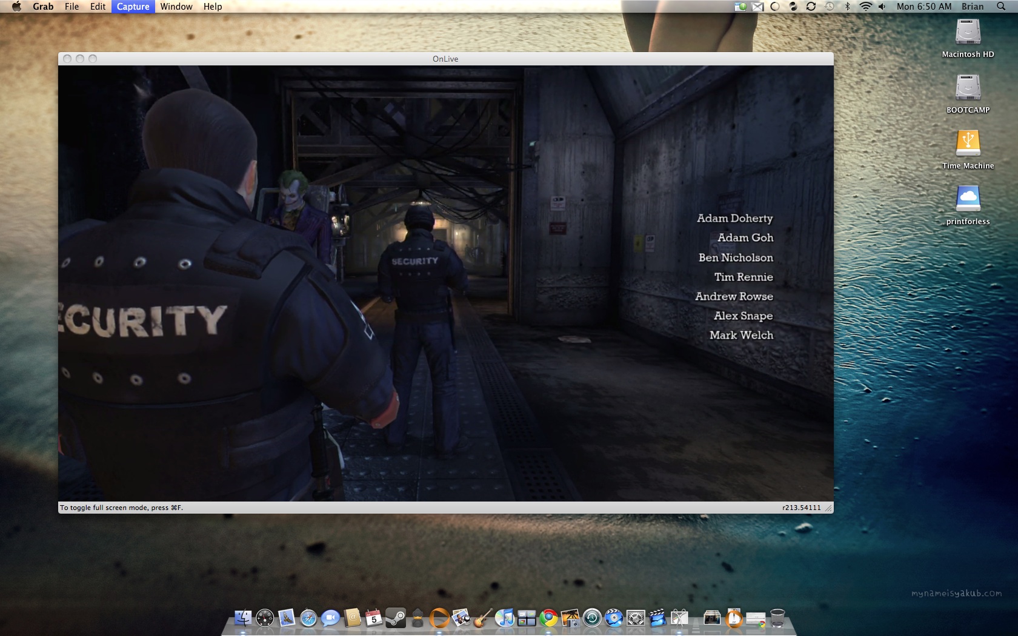1018x636 pixels.
Task: Click the OnLive orange icon in Dock
Action: tap(439, 618)
